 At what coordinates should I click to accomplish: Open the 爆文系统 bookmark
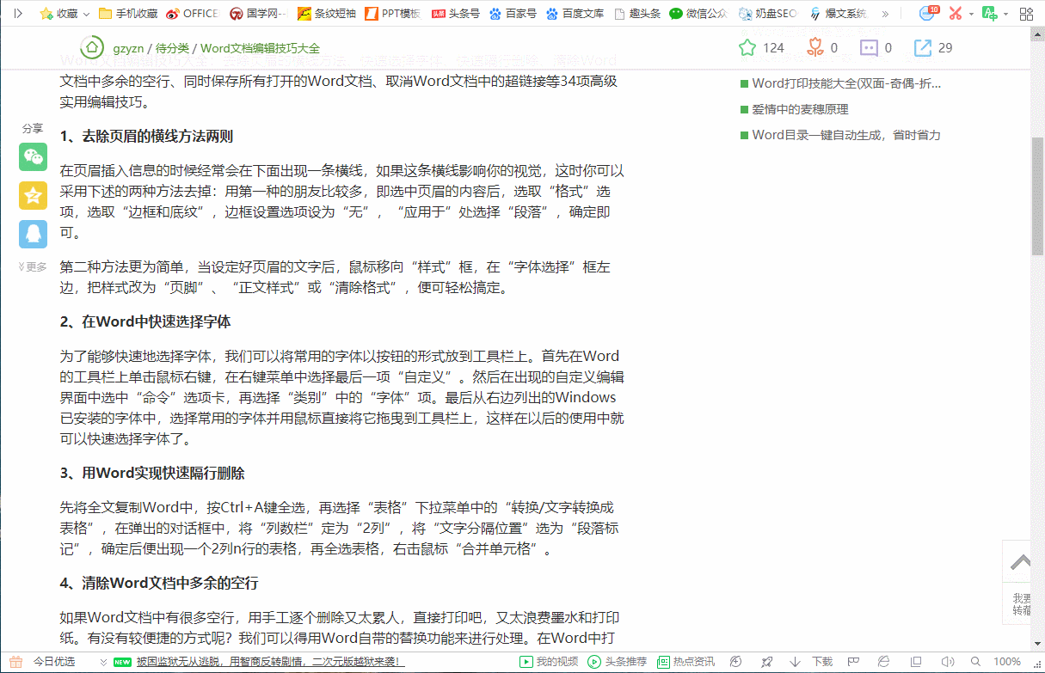tap(837, 14)
